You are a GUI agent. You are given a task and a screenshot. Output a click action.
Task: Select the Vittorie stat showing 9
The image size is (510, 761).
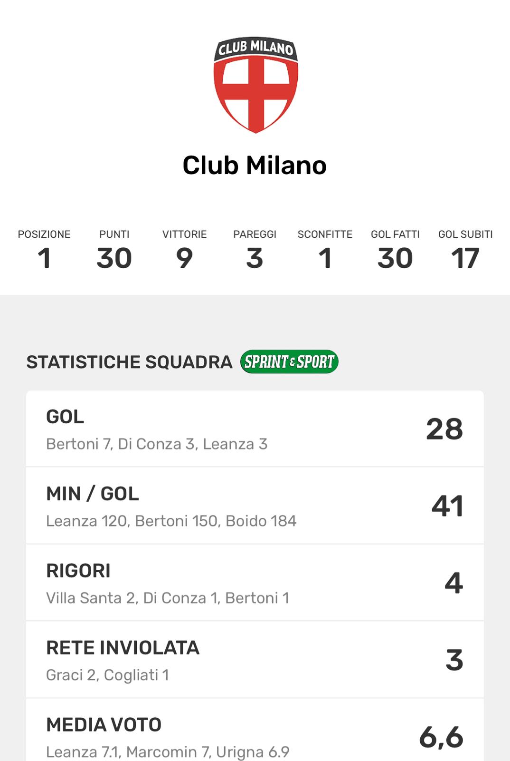click(184, 250)
